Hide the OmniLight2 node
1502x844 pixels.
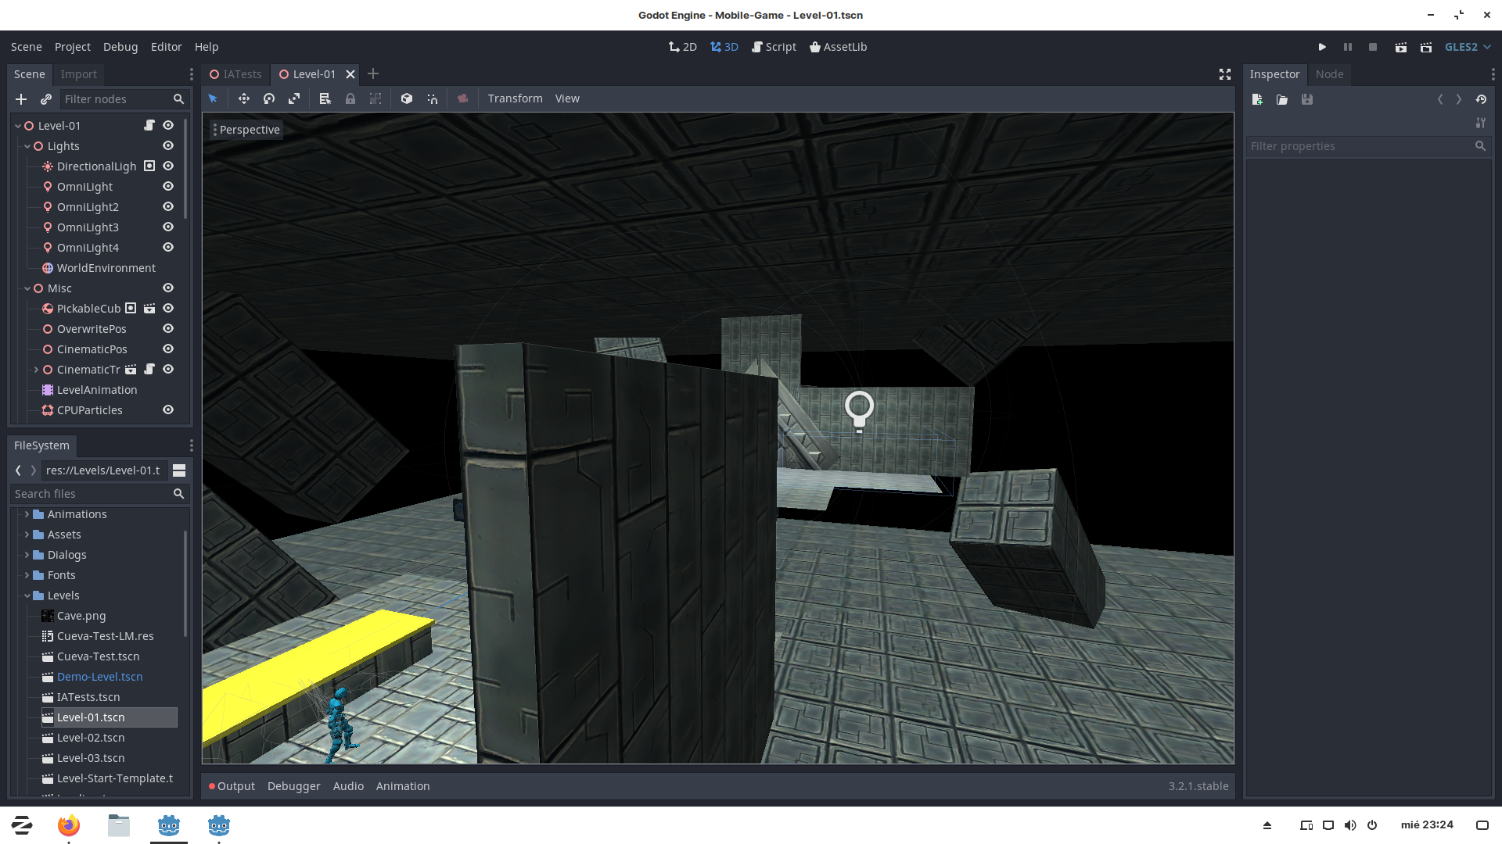[x=168, y=206]
